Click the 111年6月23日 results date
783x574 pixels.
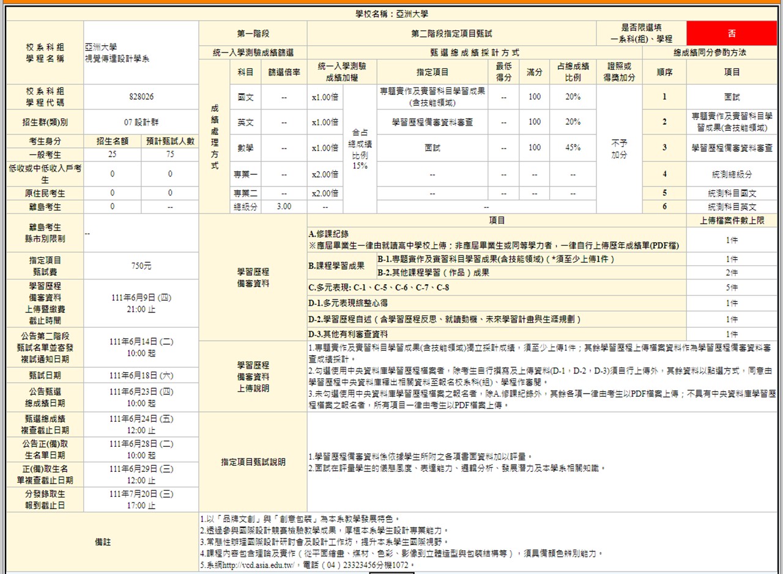(x=141, y=397)
